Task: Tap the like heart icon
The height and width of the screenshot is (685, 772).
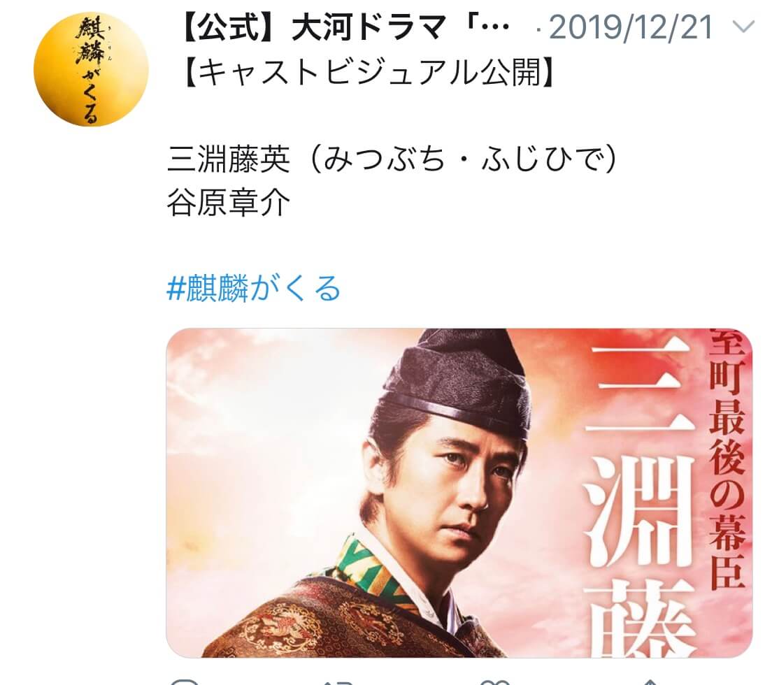Action: [x=494, y=682]
